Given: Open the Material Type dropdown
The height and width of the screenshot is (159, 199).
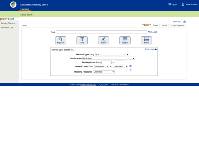Looking at the screenshot, I should pyautogui.click(x=109, y=54).
